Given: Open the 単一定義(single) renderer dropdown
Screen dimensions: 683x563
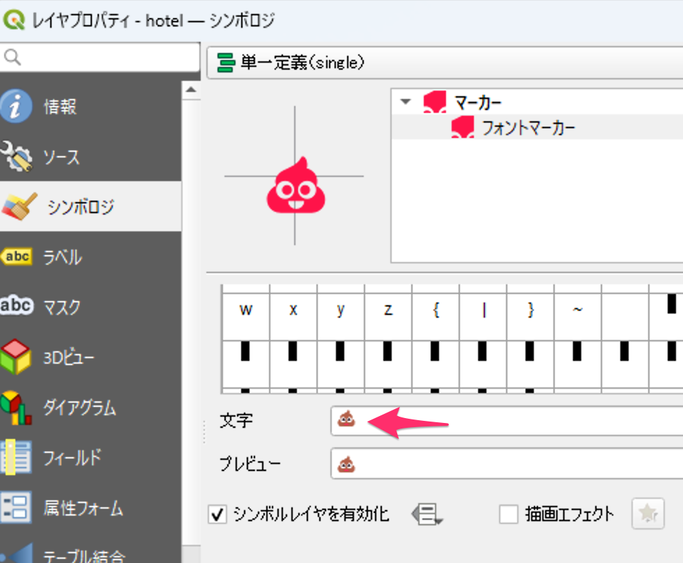Looking at the screenshot, I should pos(445,63).
